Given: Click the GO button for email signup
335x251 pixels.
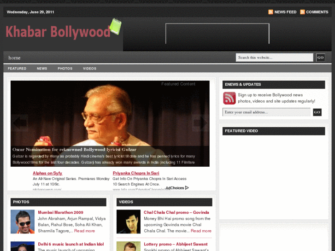Looking at the screenshot, I should 317,112.
